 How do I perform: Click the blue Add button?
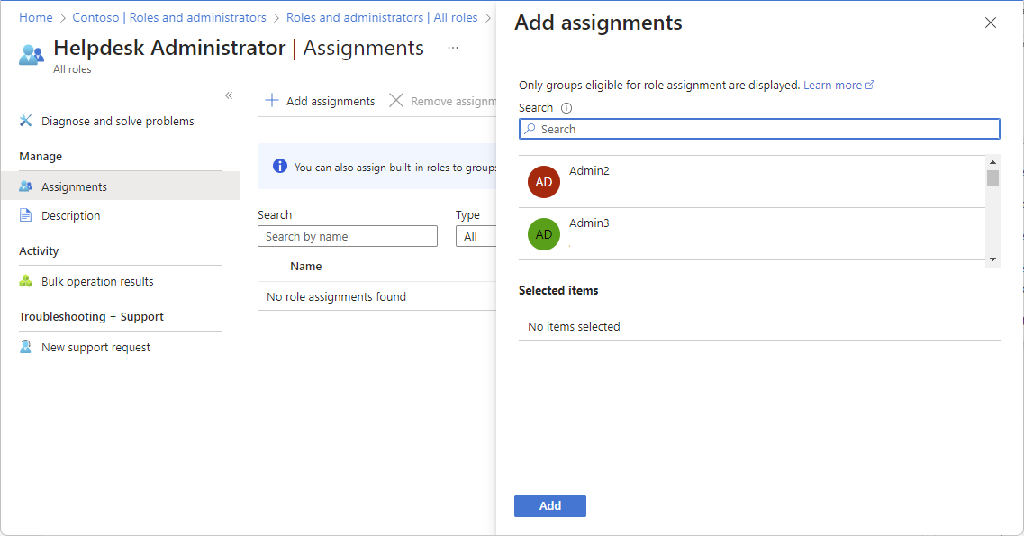coord(549,506)
